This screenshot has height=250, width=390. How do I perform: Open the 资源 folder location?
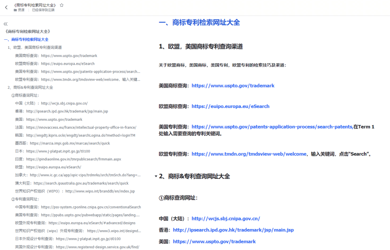[19, 10]
